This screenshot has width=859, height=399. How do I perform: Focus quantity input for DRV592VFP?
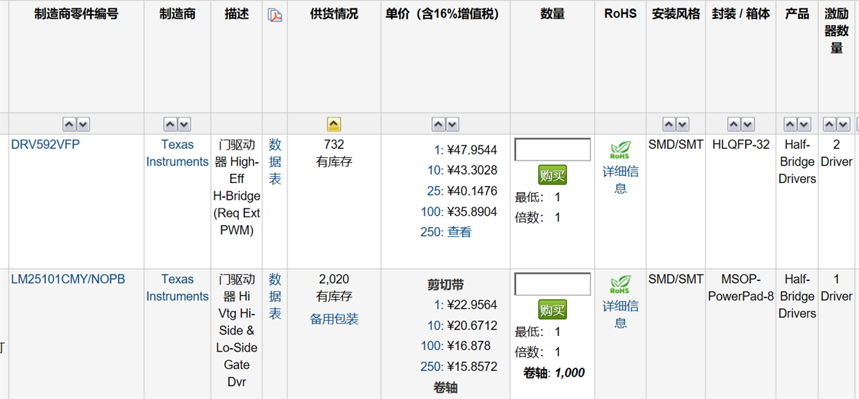pyautogui.click(x=552, y=150)
